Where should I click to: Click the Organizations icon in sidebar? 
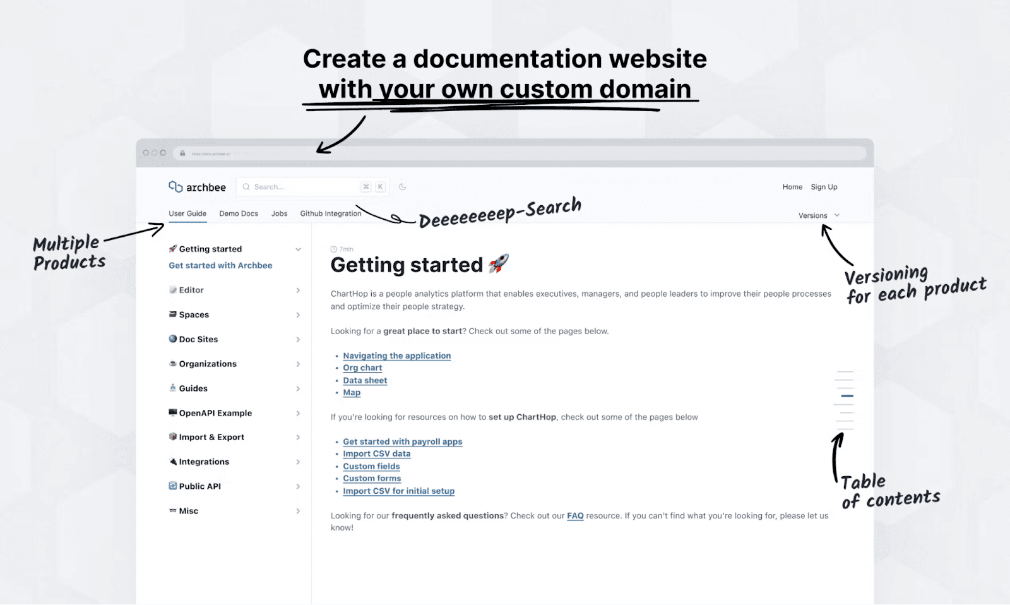(173, 364)
